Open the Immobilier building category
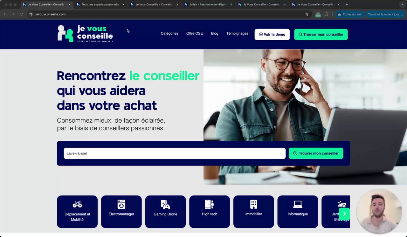This screenshot has width=407, height=237. click(253, 212)
